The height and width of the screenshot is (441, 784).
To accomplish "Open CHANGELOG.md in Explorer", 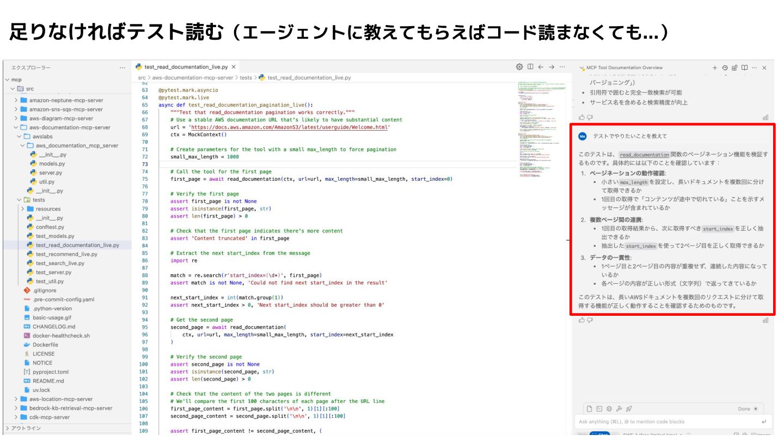I will click(54, 327).
